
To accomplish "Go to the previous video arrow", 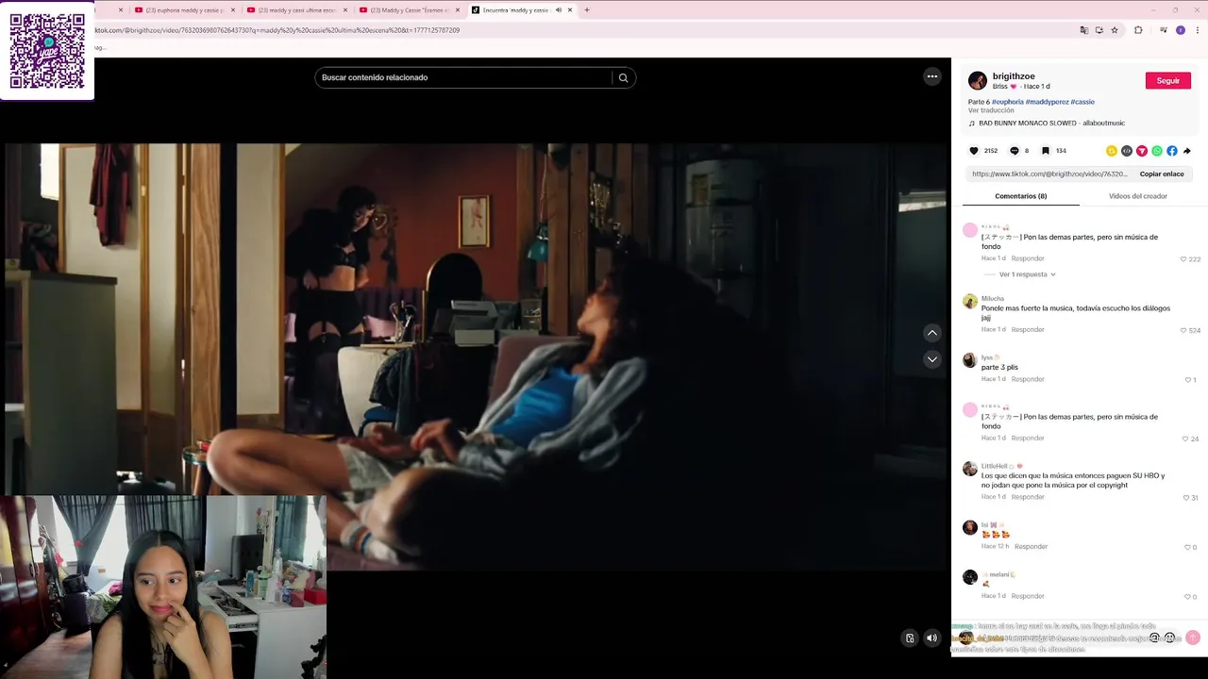I will 932,333.
